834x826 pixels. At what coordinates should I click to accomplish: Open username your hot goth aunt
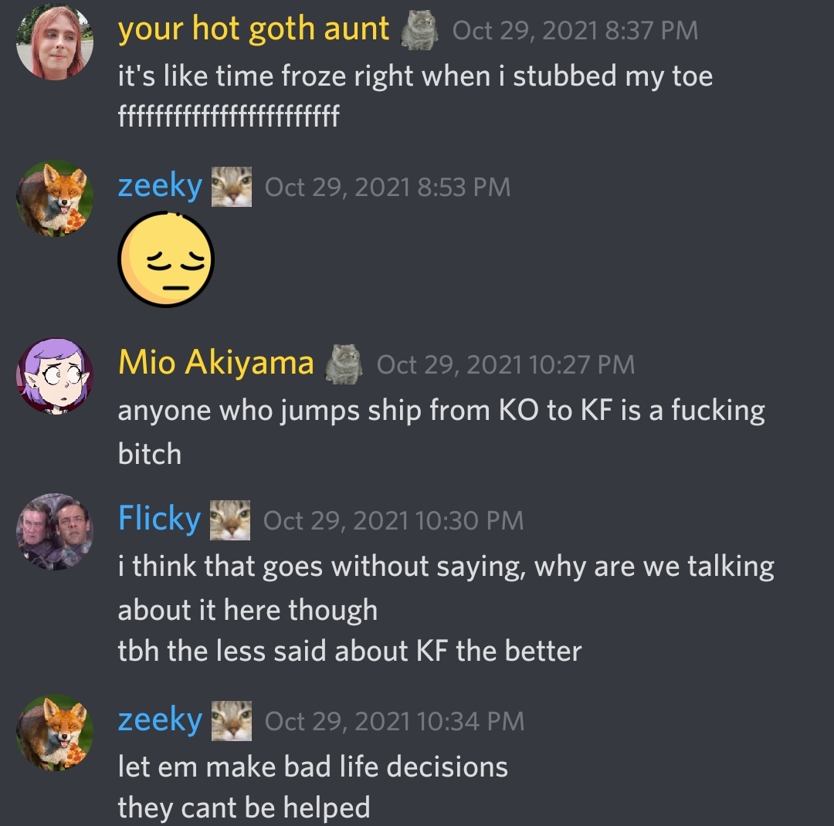click(x=254, y=29)
